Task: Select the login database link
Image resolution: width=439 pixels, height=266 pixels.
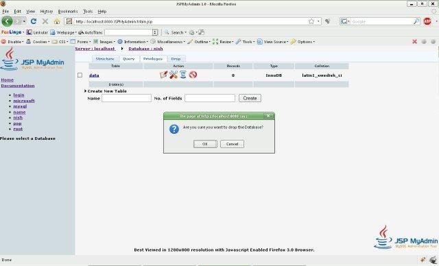Action: click(19, 95)
